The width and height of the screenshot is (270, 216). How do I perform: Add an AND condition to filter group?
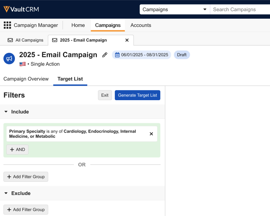pos(18,149)
